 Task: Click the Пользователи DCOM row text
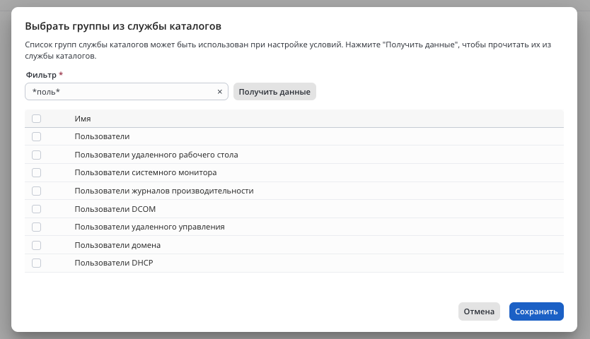[x=115, y=209]
